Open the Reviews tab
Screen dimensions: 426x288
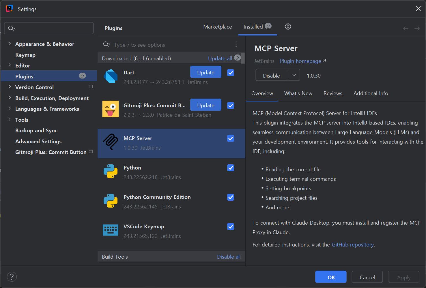click(333, 93)
